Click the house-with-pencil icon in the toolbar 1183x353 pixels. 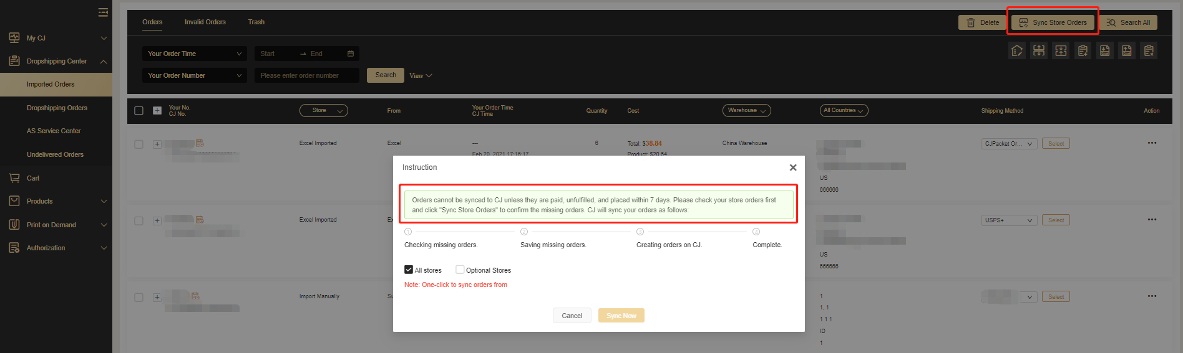[1017, 50]
